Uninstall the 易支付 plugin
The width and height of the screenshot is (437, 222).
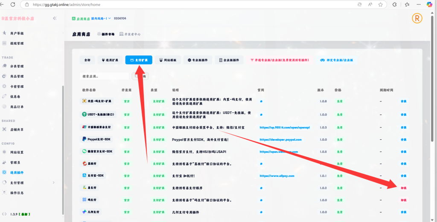tap(403, 187)
